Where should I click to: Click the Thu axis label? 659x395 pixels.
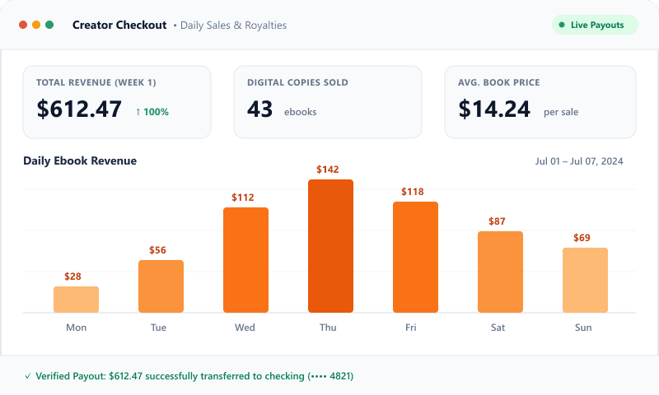[x=328, y=328]
